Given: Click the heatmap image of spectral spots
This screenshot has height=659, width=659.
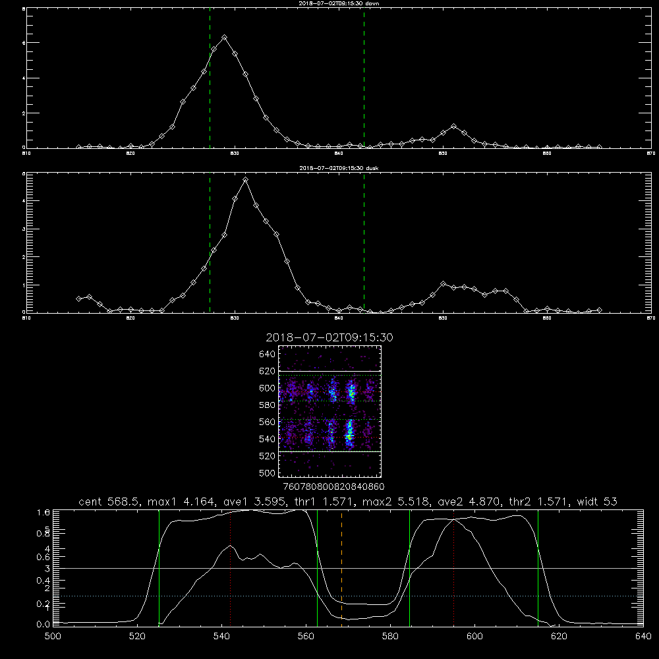Looking at the screenshot, I should tap(329, 411).
